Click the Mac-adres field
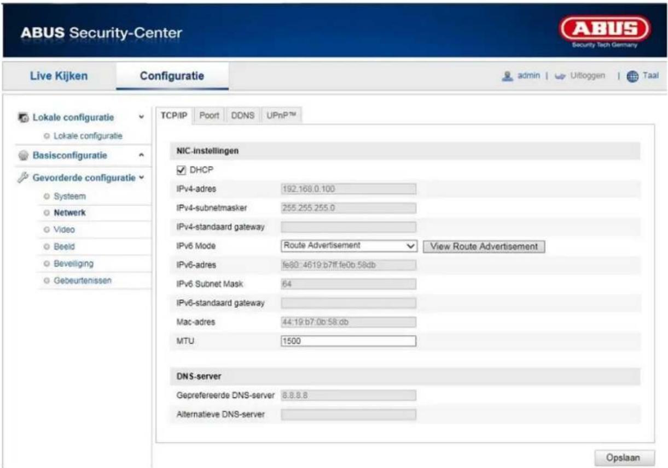Screen dimensions: 668x468 pyautogui.click(x=348, y=322)
